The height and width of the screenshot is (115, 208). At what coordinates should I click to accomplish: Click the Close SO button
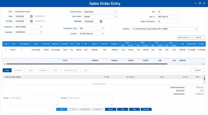pos(146,109)
